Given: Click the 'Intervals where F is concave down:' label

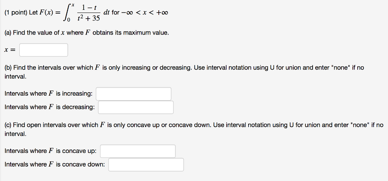Looking at the screenshot, I should (55, 164).
